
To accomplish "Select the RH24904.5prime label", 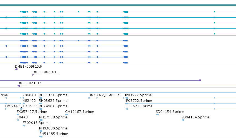I will 53,106.
